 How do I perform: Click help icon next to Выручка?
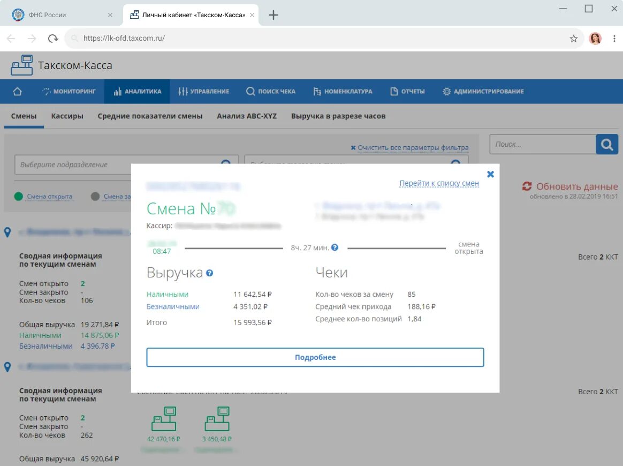pyautogui.click(x=210, y=273)
